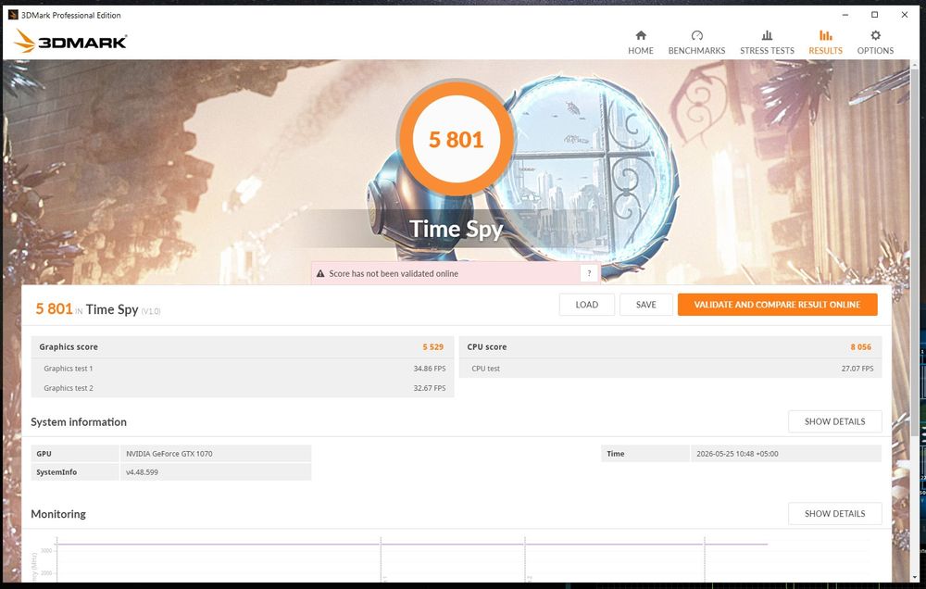Click the orange 5 801 score circle
The width and height of the screenshot is (926, 589).
456,140
